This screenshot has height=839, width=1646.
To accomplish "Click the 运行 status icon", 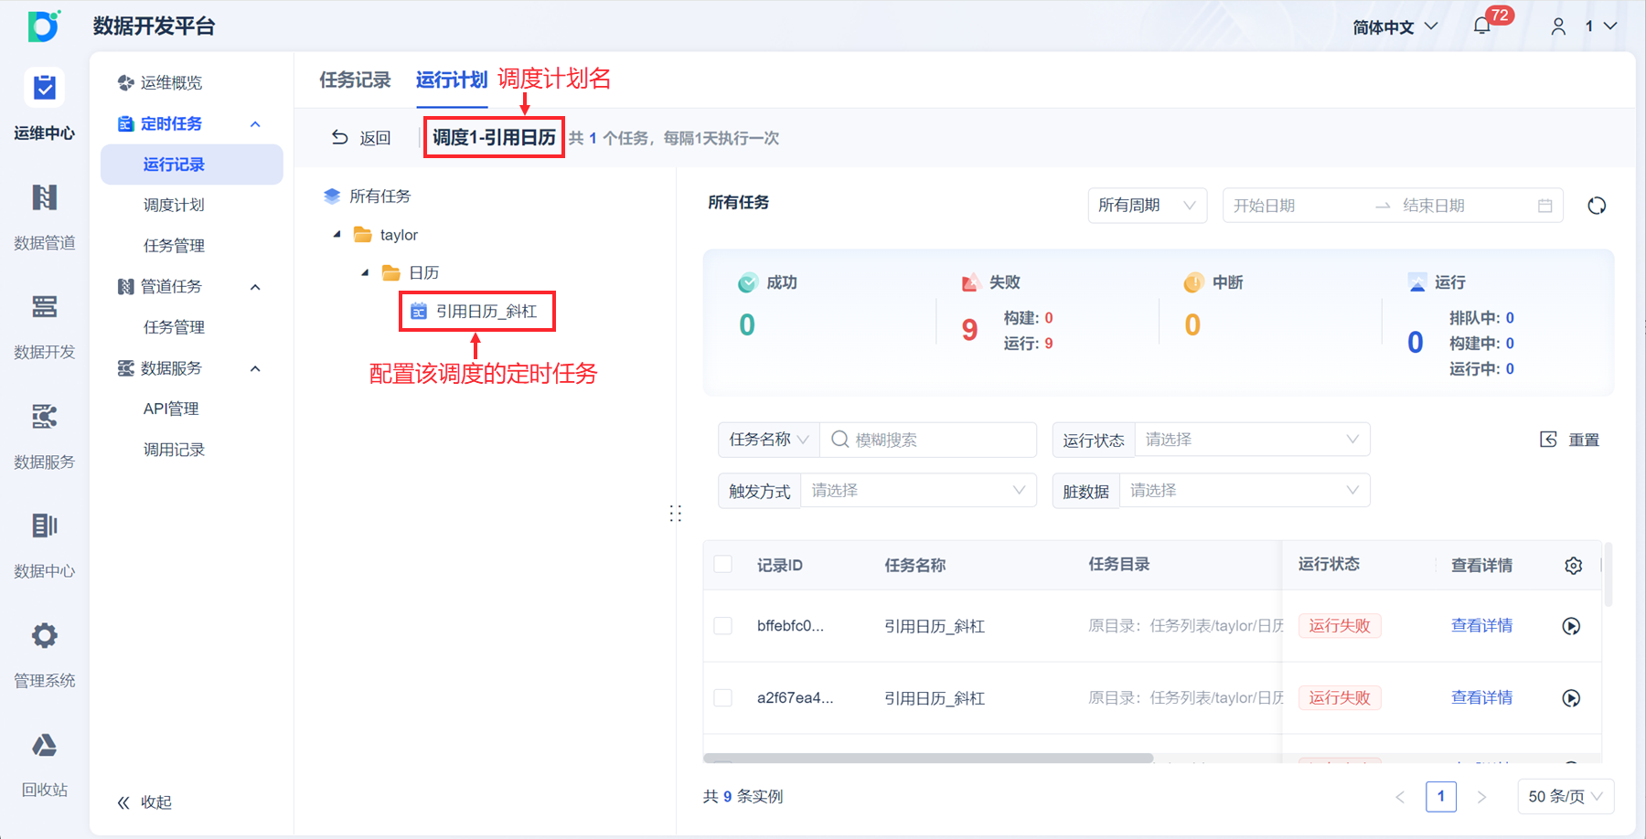I will point(1417,282).
